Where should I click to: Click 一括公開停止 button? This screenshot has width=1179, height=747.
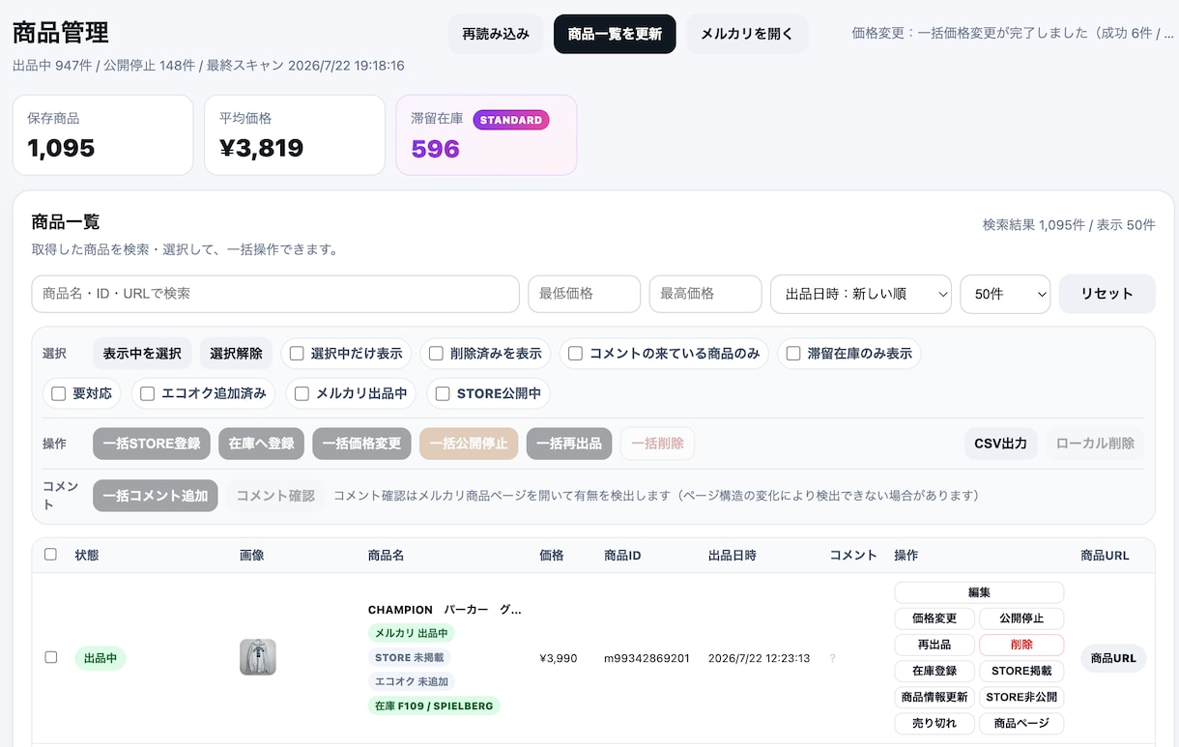point(469,444)
